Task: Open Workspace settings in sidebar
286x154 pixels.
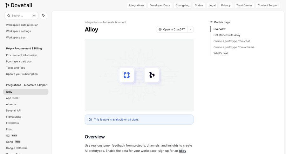Action: [18, 31]
